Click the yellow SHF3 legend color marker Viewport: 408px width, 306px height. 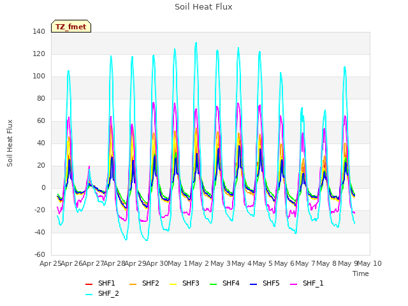[173, 284]
